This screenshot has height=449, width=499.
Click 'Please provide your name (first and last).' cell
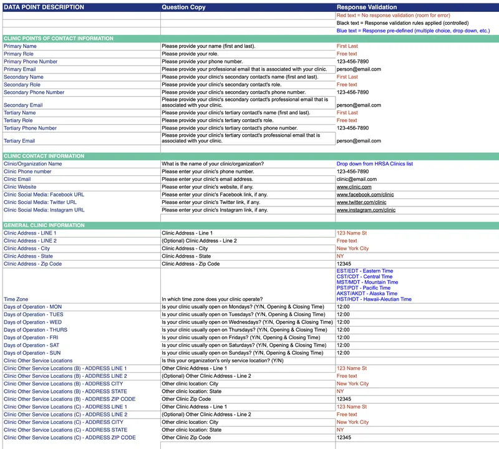[248, 46]
